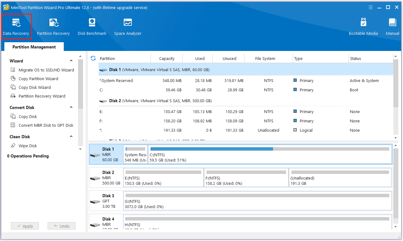Select the System Reserved partition row
403x241 pixels.
[x=246, y=80]
